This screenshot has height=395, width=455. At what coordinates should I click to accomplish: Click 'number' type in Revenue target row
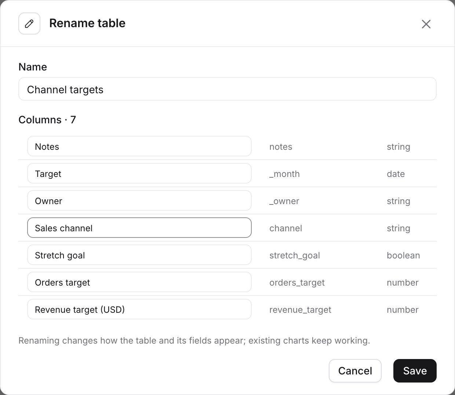pos(403,310)
